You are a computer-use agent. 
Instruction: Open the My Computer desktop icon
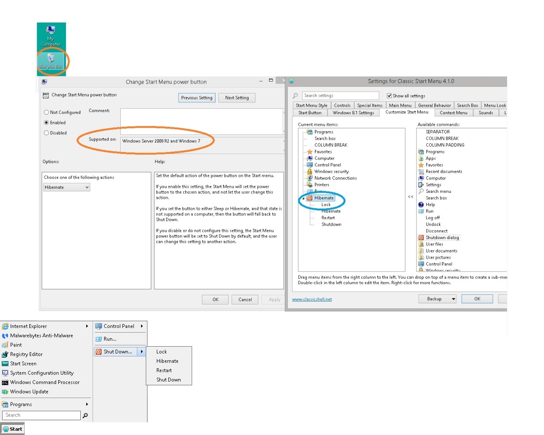coord(51,31)
